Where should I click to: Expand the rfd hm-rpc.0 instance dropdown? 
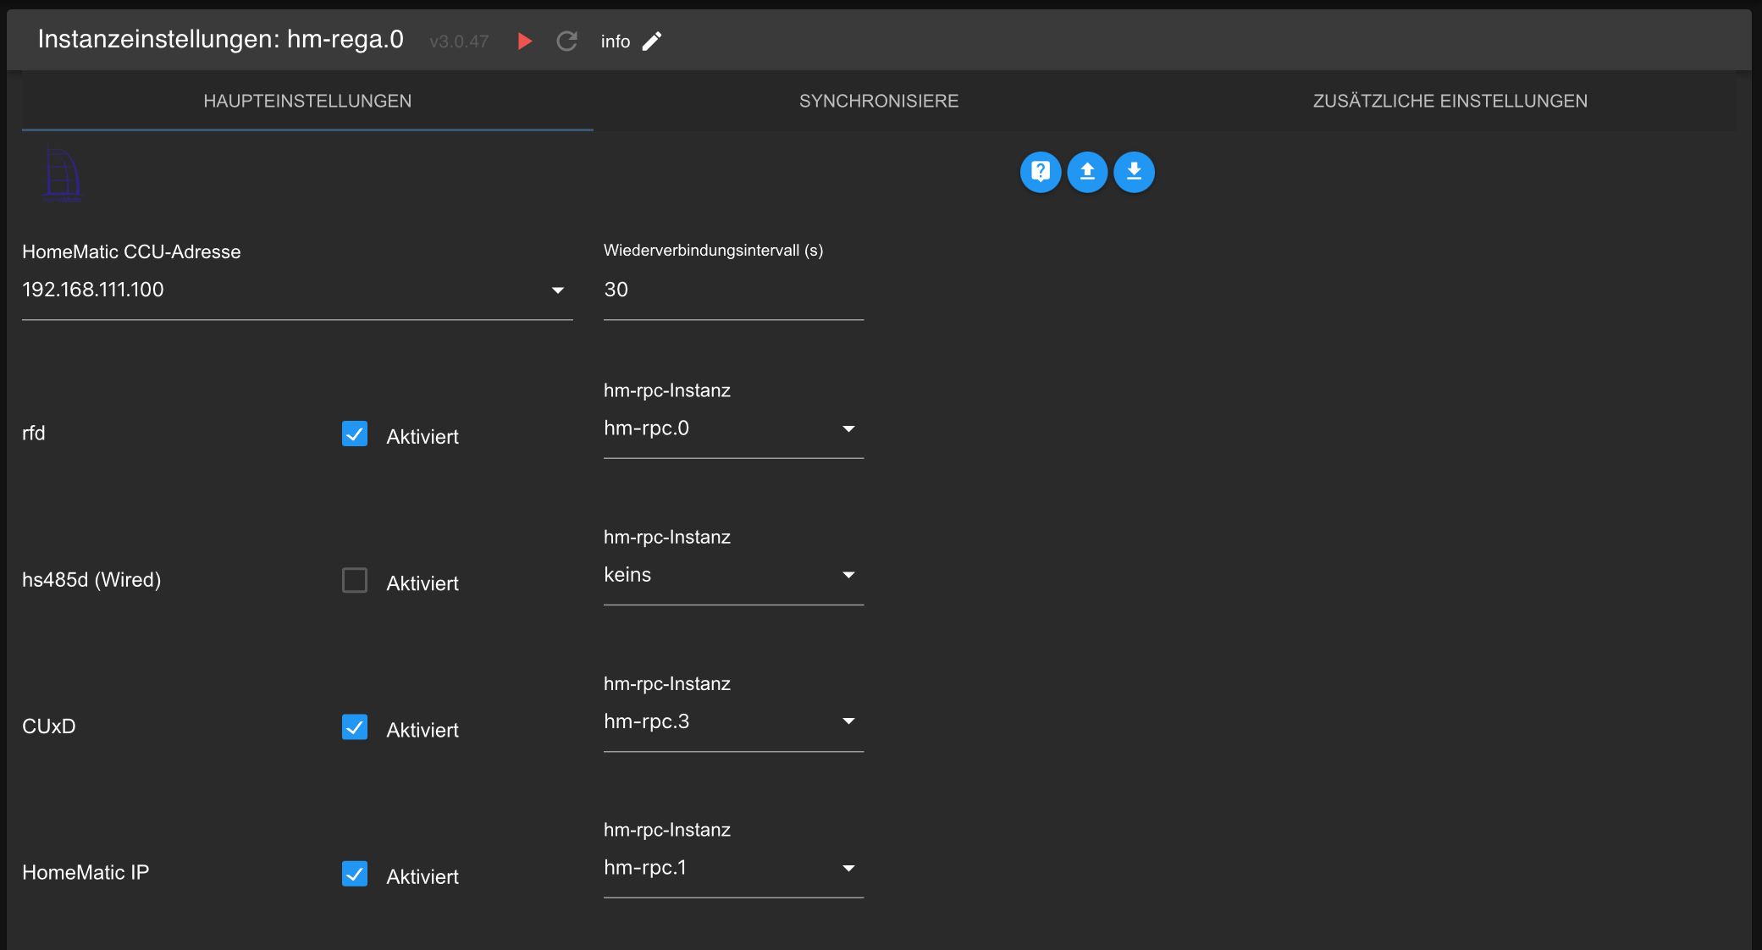pyautogui.click(x=732, y=428)
